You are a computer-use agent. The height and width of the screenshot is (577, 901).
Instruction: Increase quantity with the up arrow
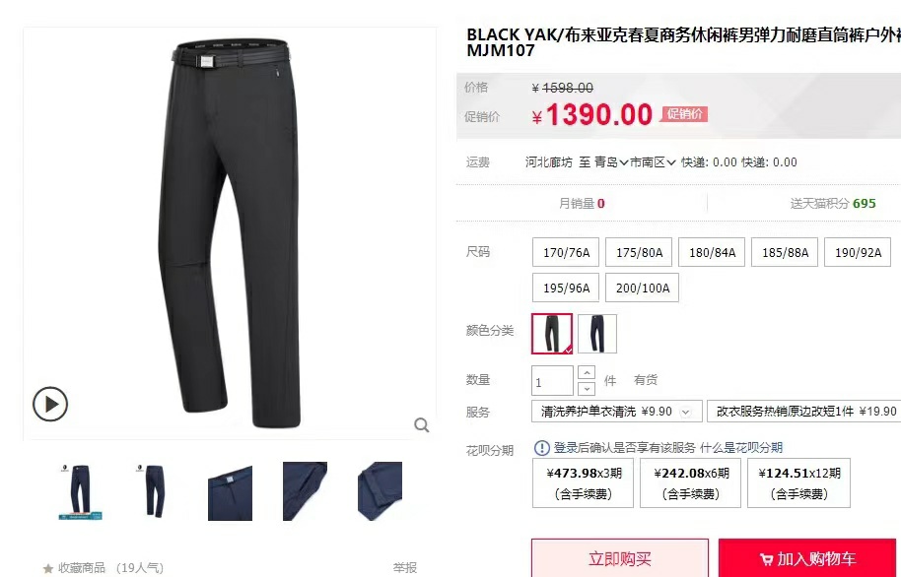click(x=587, y=373)
